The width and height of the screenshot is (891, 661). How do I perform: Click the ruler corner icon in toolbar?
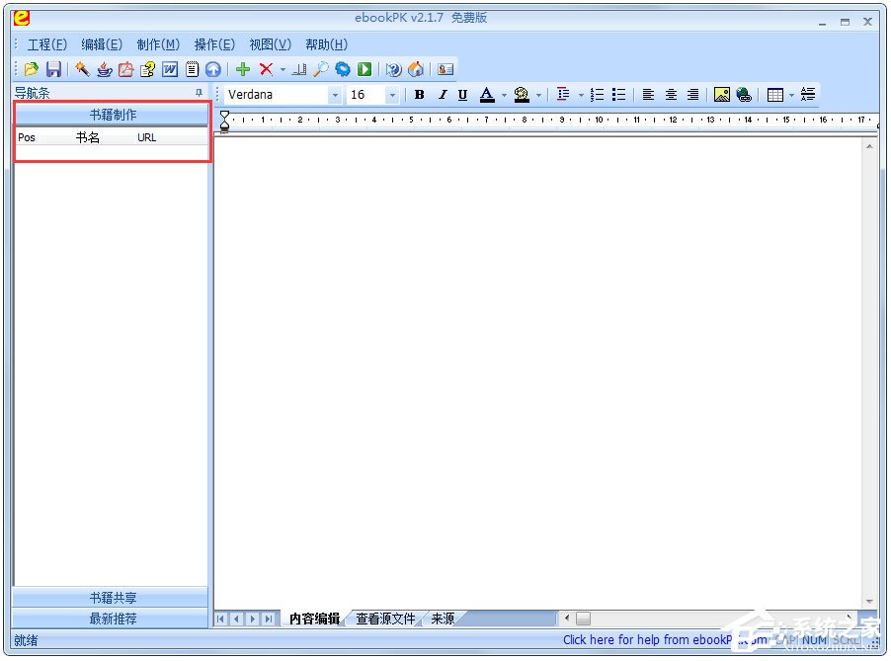pos(299,69)
